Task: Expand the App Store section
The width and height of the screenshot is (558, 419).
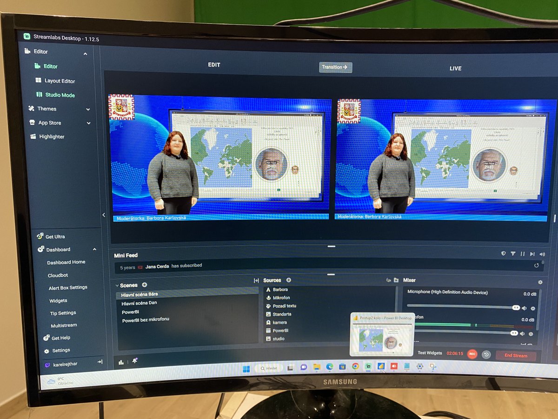Action: [88, 123]
